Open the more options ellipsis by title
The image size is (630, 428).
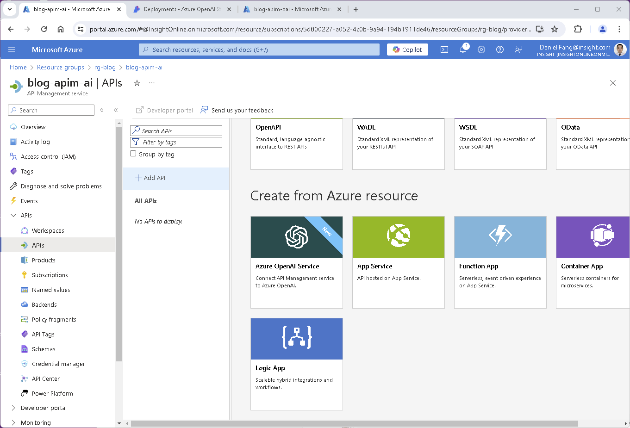tap(152, 83)
